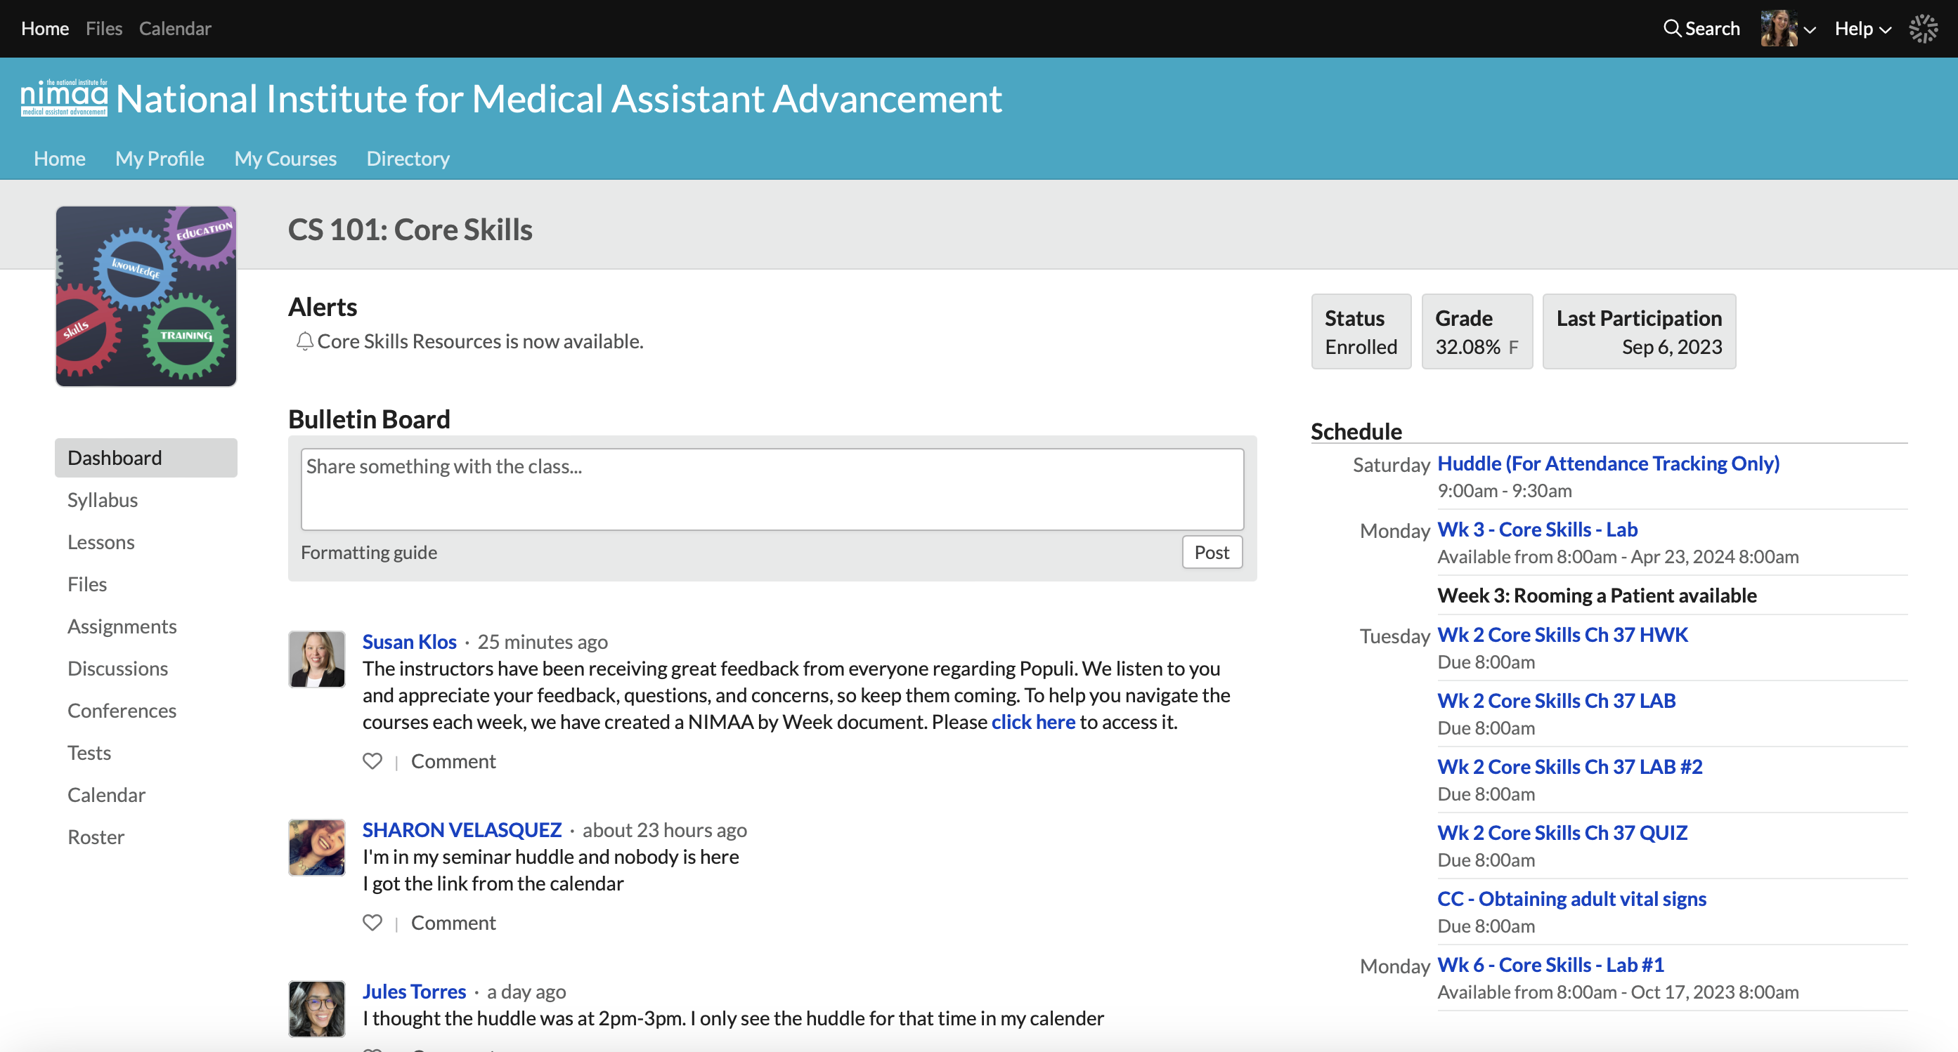The image size is (1958, 1052).
Task: Expand the Help dropdown menu
Action: [x=1862, y=29]
